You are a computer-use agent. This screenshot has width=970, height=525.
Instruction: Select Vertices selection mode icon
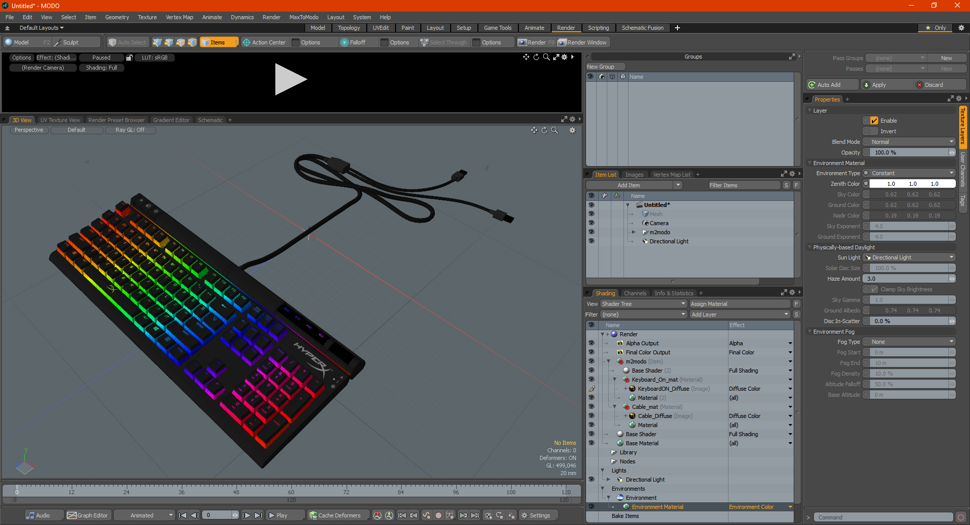tap(157, 42)
